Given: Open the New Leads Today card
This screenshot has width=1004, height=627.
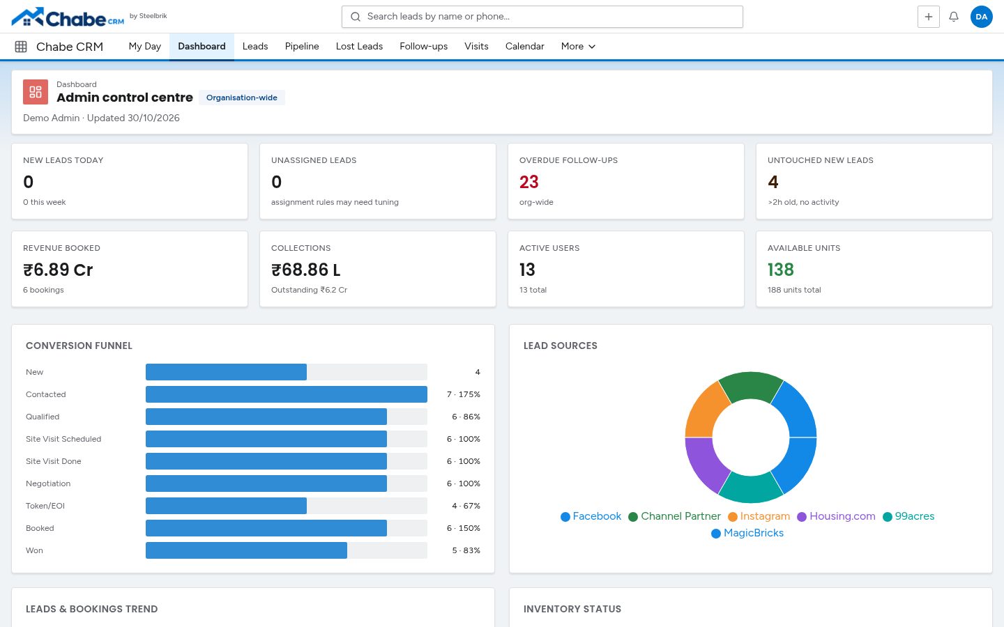Looking at the screenshot, I should point(130,181).
